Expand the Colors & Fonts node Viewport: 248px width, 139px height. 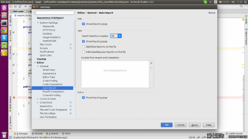(x=38, y=99)
